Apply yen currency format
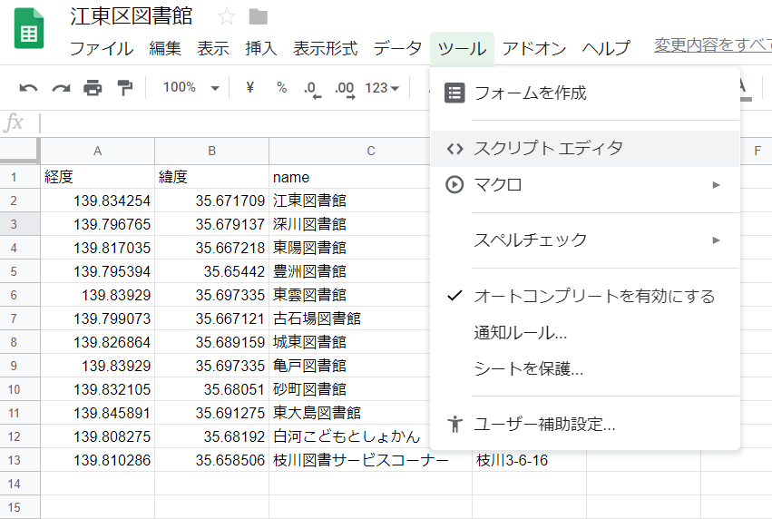The image size is (772, 519). tap(250, 88)
